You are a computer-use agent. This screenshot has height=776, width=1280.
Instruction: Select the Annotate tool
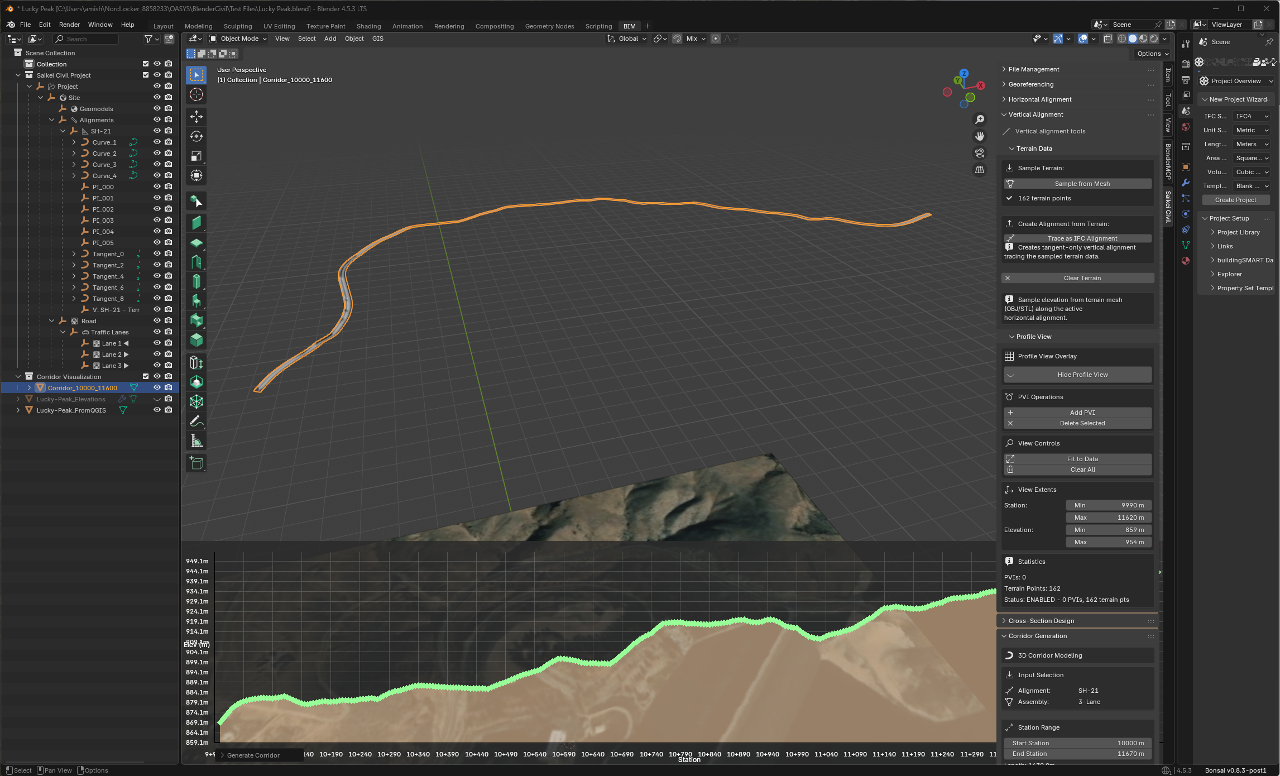(196, 420)
